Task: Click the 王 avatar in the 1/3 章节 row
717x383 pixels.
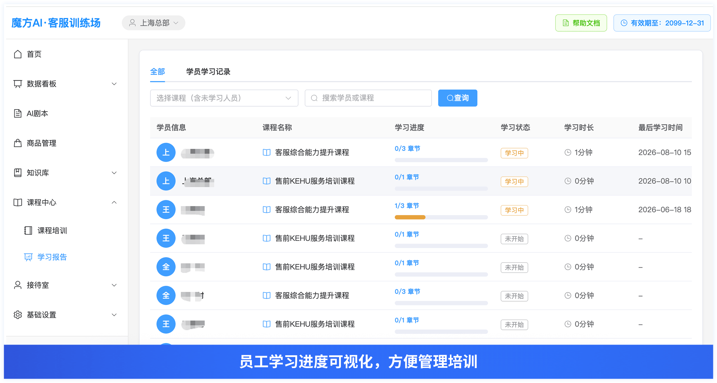Action: (166, 209)
